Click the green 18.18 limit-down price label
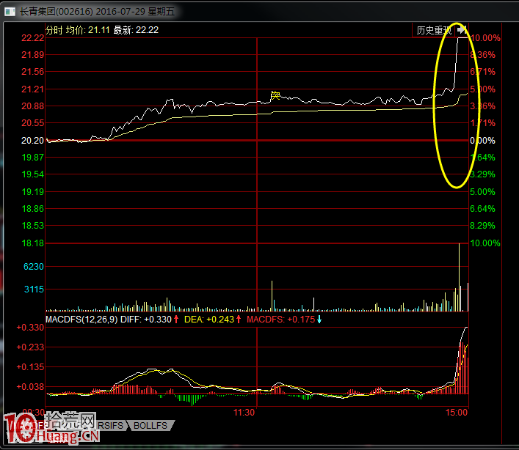 (x=33, y=243)
